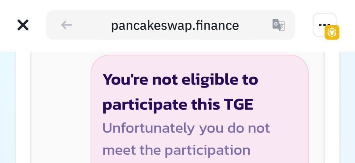Click the word "participation" in the notice

click(207, 151)
